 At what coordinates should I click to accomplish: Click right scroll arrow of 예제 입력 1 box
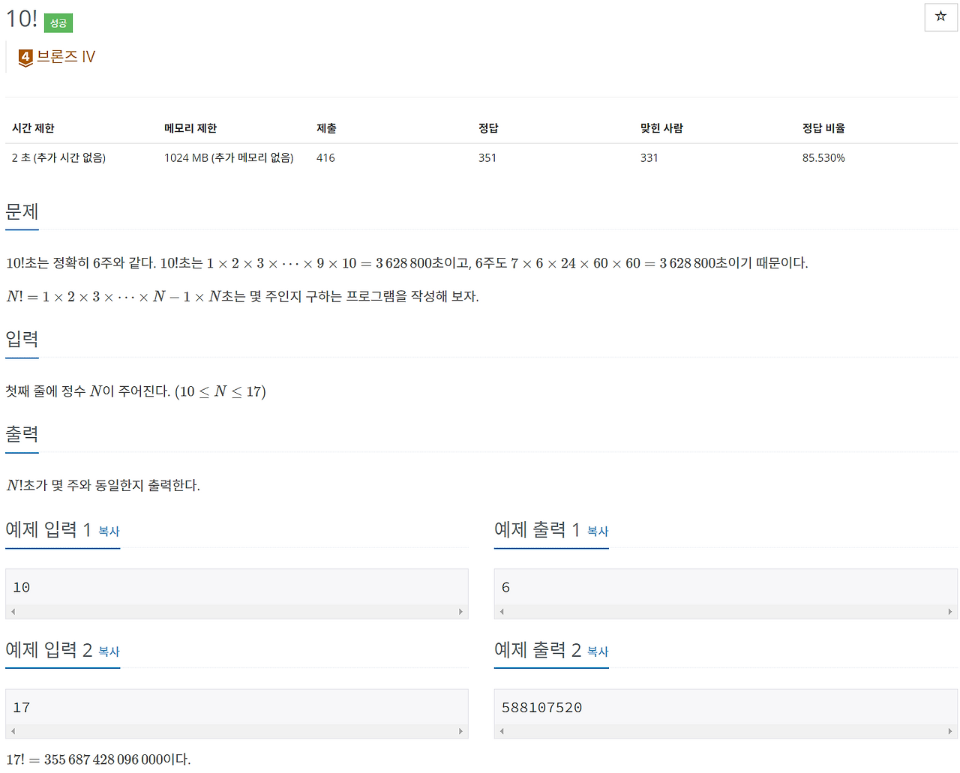(x=461, y=611)
